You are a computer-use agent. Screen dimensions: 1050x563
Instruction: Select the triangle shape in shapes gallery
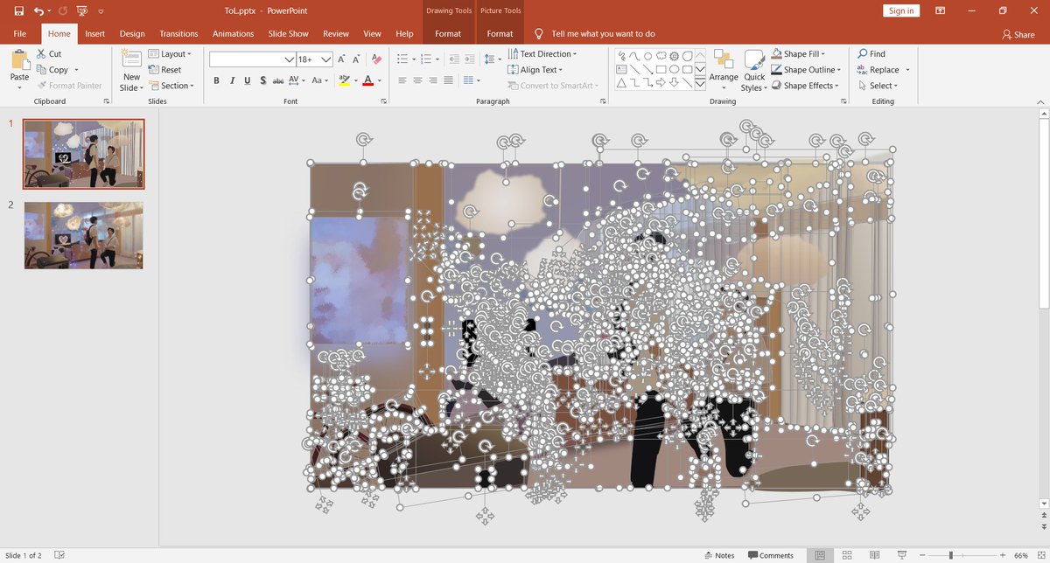coord(621,83)
